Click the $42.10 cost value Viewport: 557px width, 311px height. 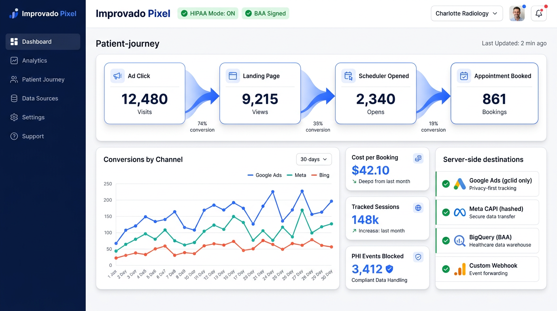point(370,170)
